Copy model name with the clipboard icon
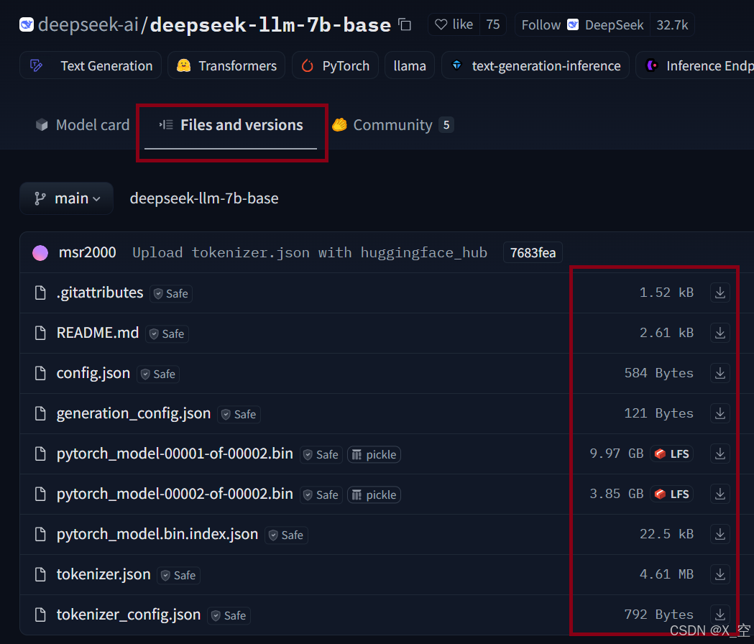 point(405,24)
